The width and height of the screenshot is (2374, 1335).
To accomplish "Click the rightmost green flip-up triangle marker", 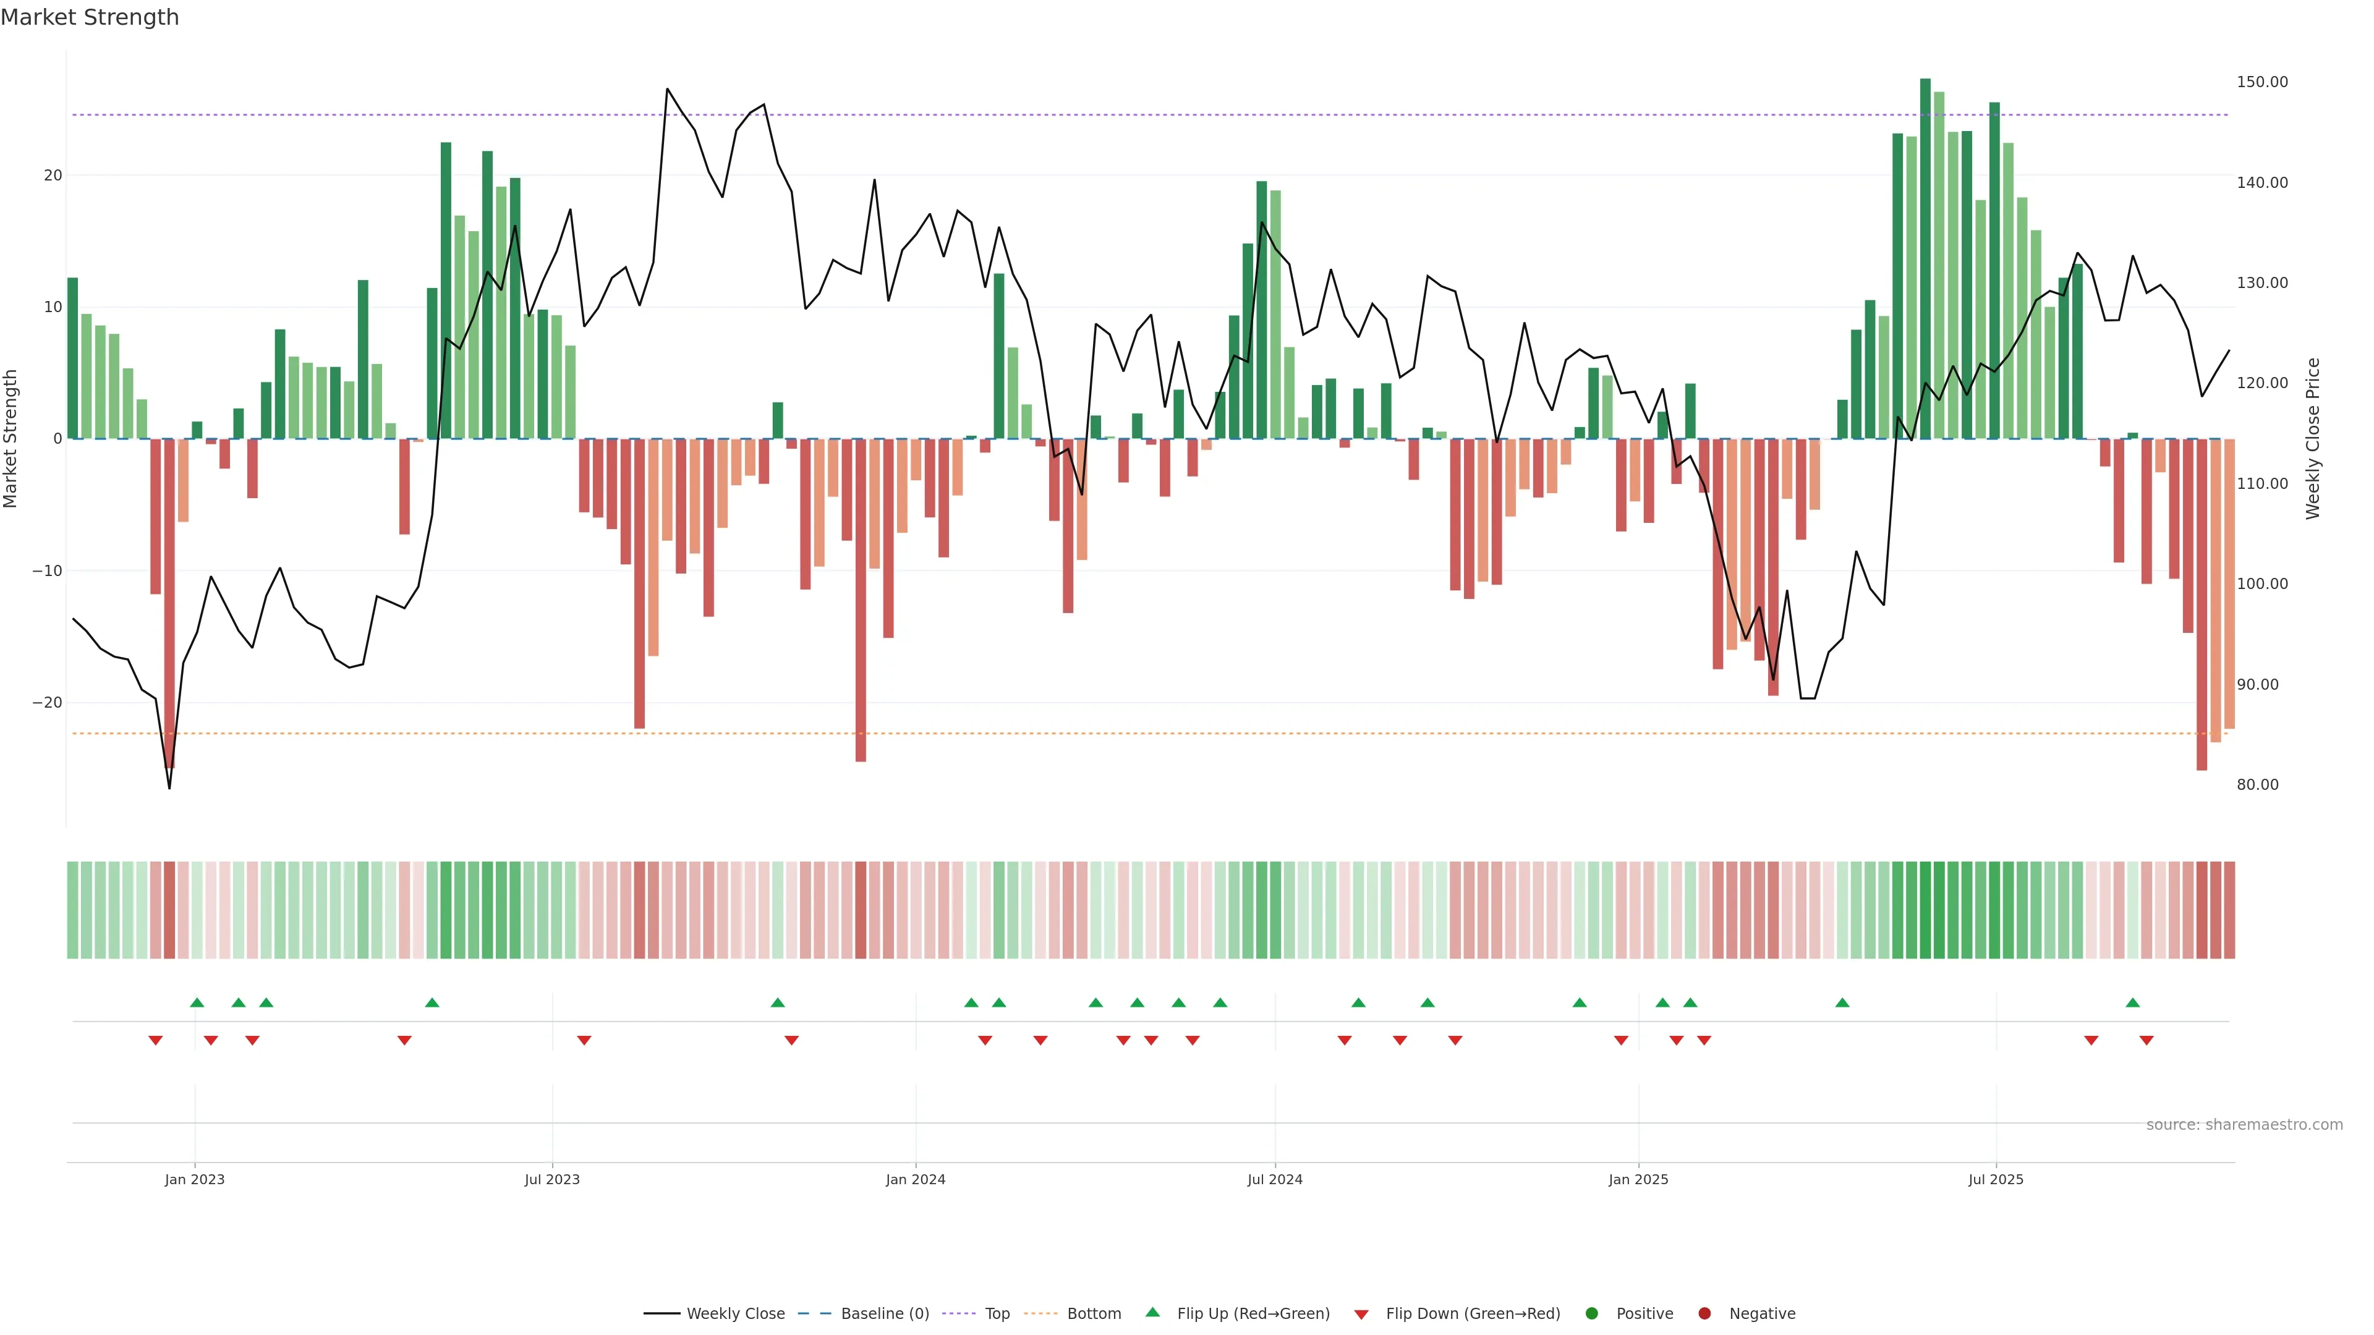I will tap(2132, 1002).
